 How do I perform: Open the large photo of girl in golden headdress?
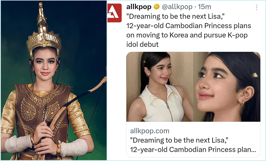tap(54, 80)
